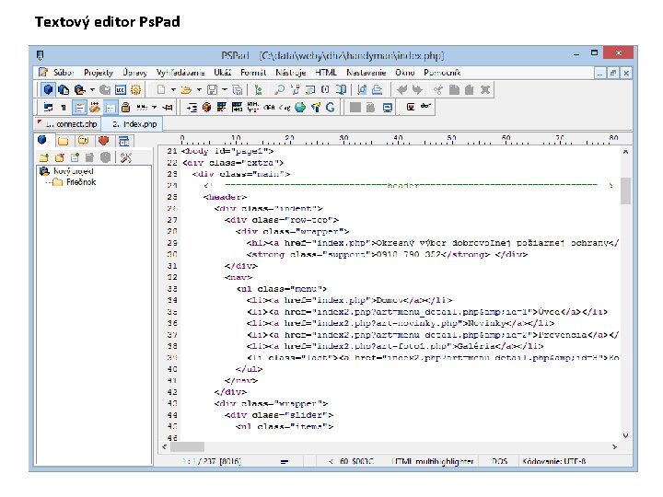This screenshot has height=497, width=663.
Task: Open the HTML menu
Action: (326, 73)
